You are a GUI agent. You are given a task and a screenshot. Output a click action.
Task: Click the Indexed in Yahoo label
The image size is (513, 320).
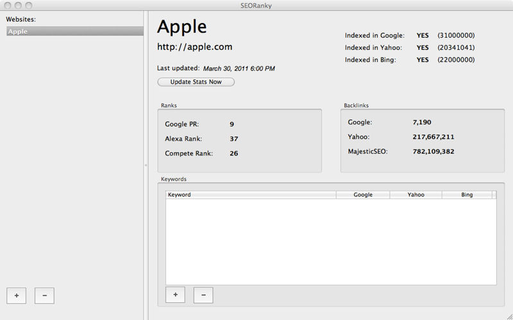click(x=374, y=47)
